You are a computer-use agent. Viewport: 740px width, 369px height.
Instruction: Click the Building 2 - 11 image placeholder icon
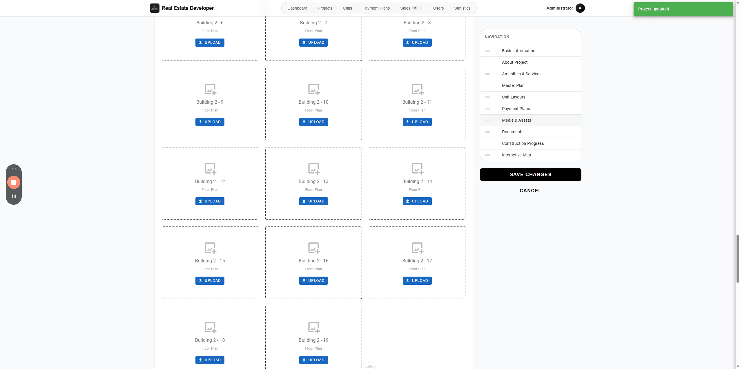(x=417, y=89)
